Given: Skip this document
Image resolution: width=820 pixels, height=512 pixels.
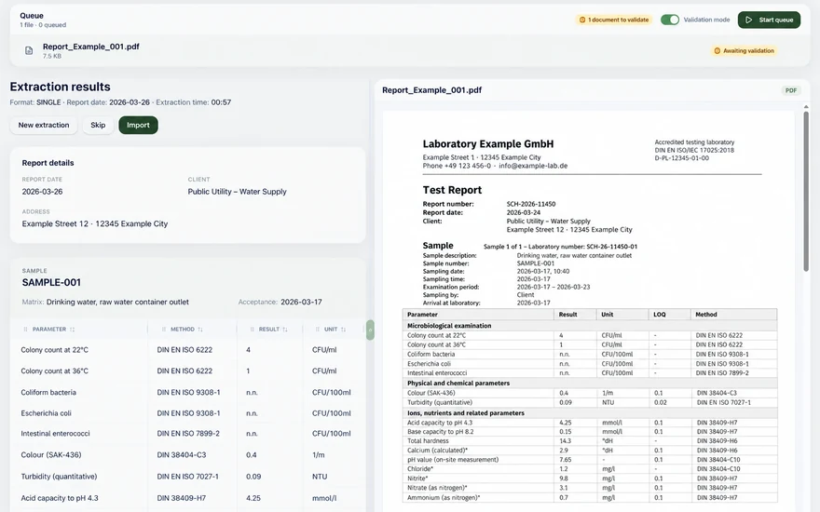Looking at the screenshot, I should [98, 125].
